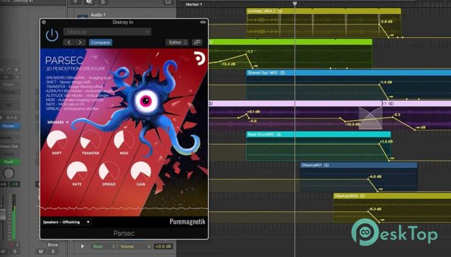Viewport: 451px width, 257px height.
Task: Click the add track plus button
Action: point(75,2)
